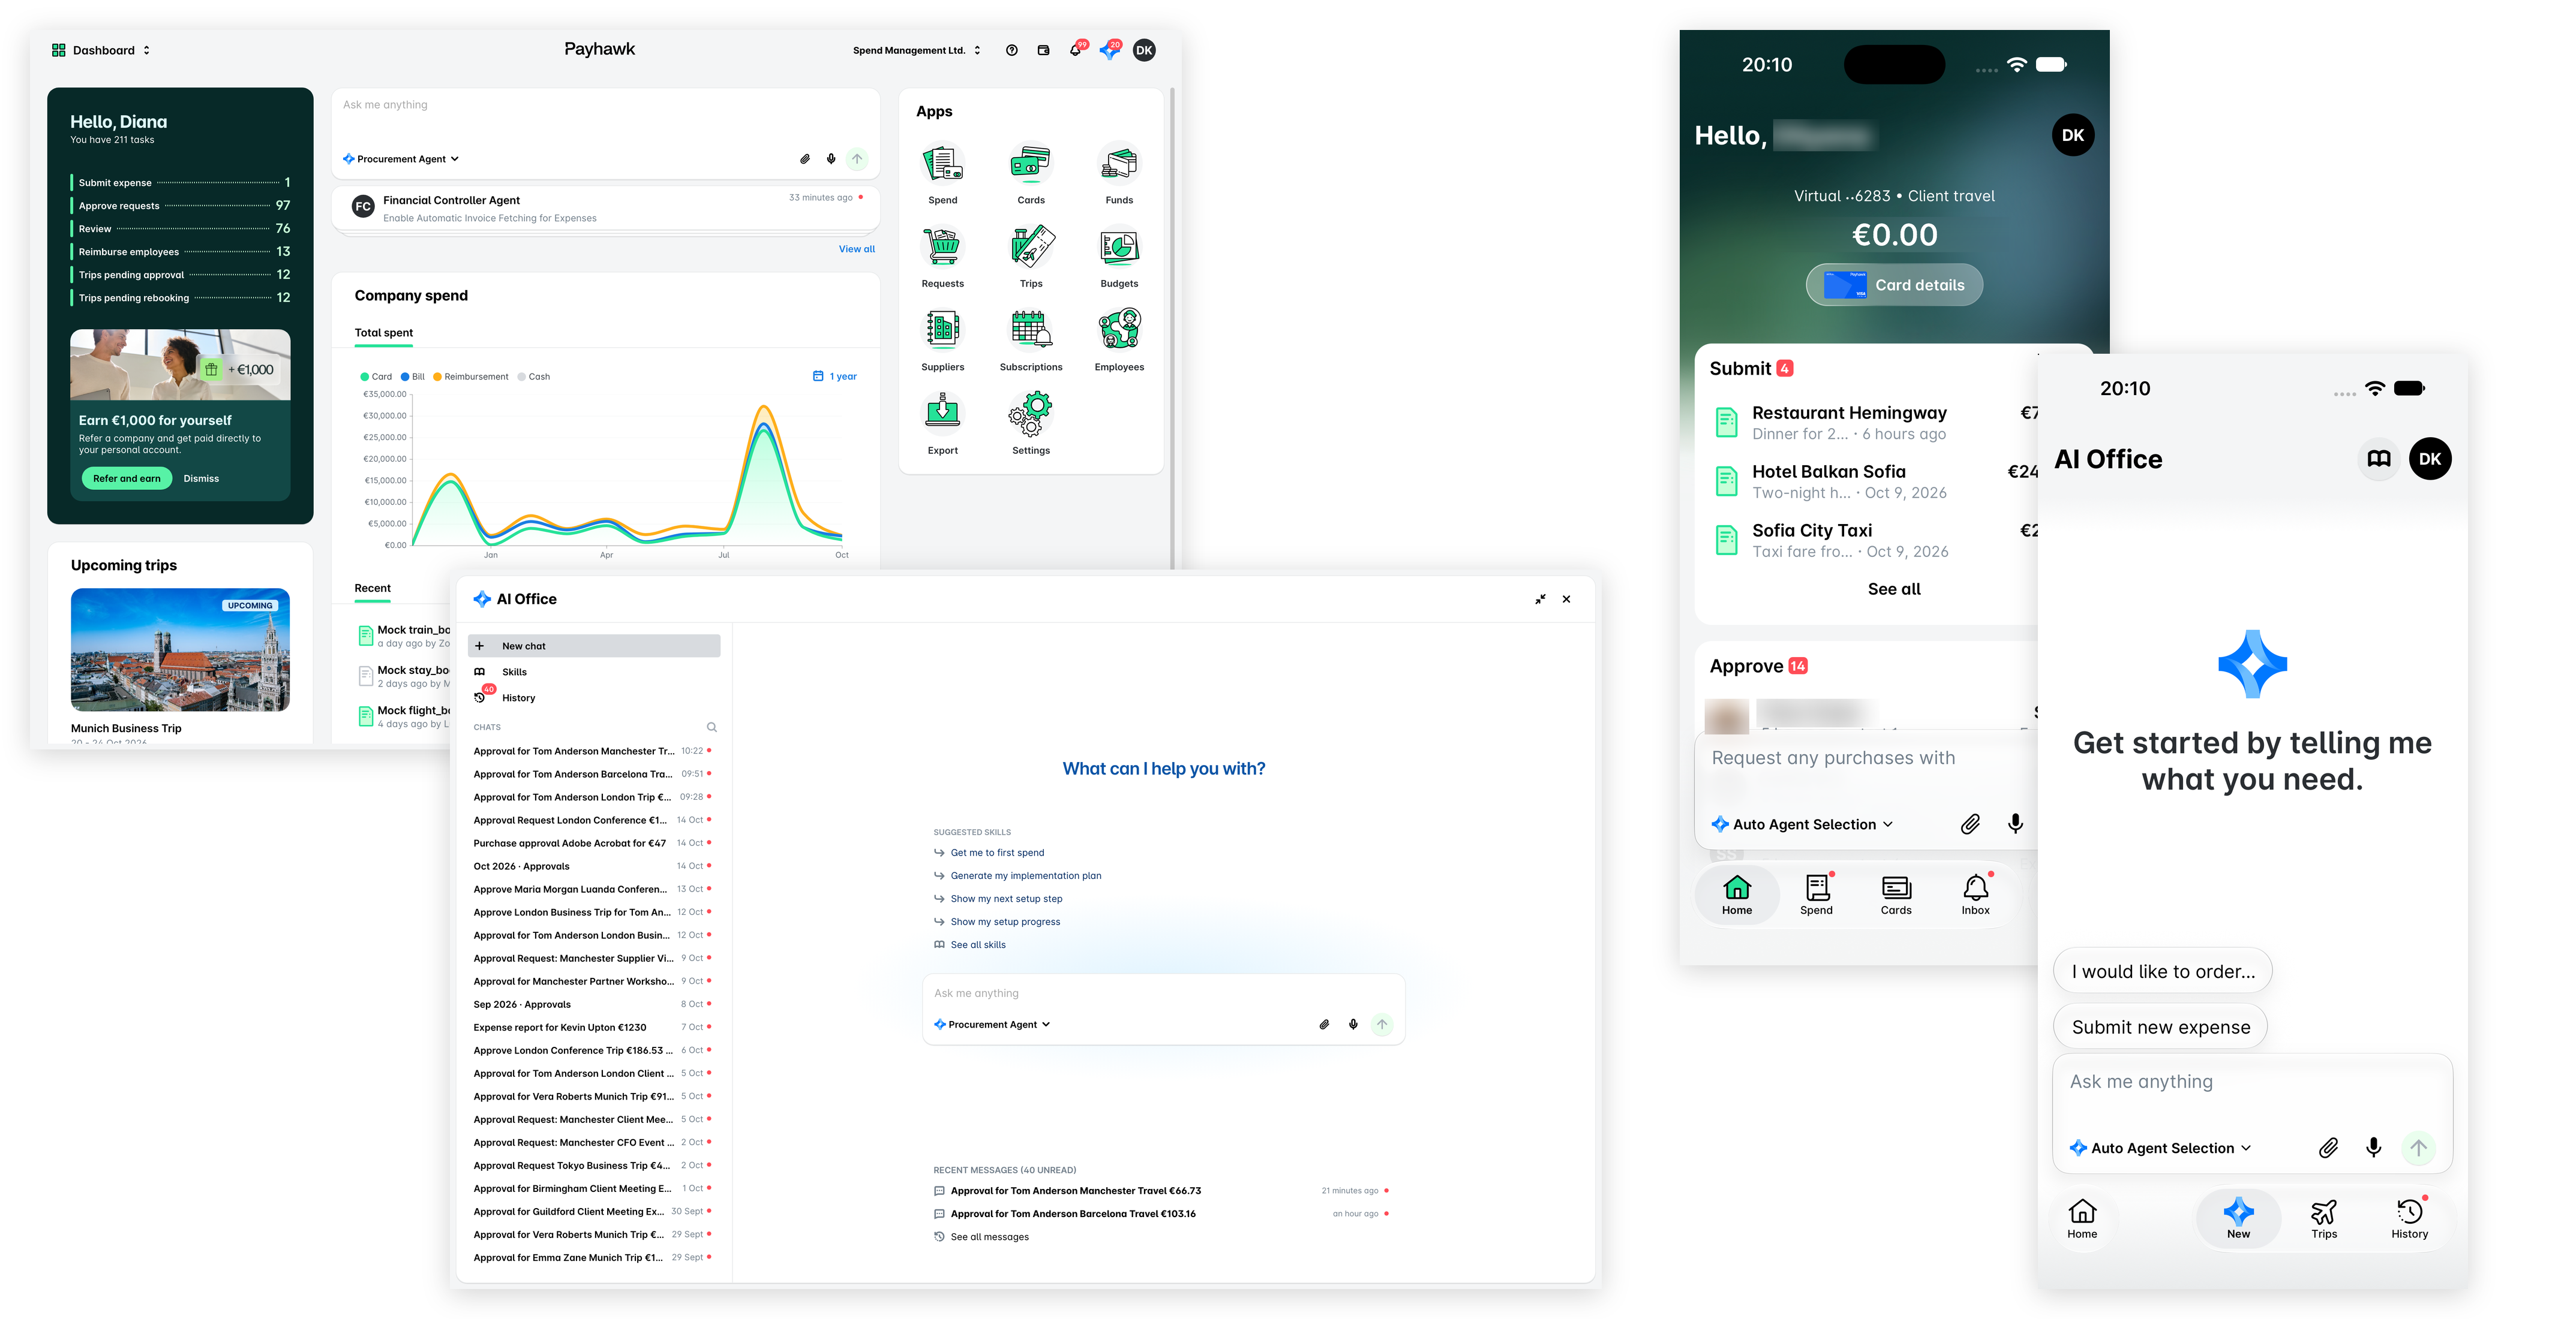The height and width of the screenshot is (1319, 2576).
Task: Expand Procurement Agent dropdown in dashboard ask box
Action: (400, 159)
